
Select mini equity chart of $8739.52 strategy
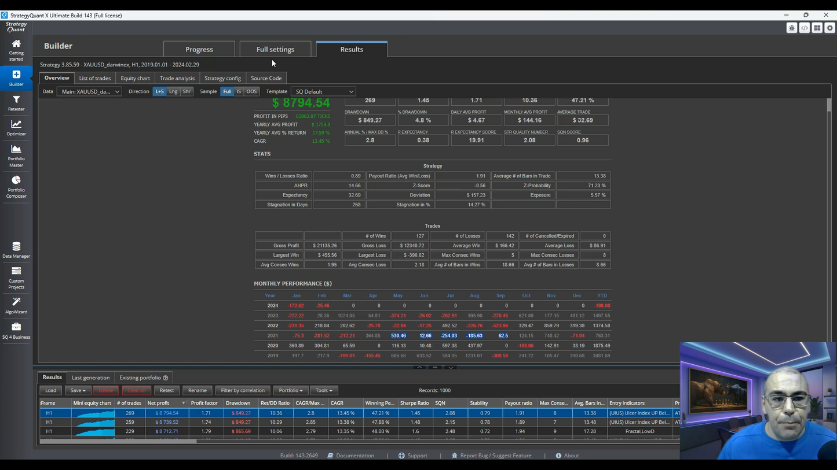[x=93, y=422]
